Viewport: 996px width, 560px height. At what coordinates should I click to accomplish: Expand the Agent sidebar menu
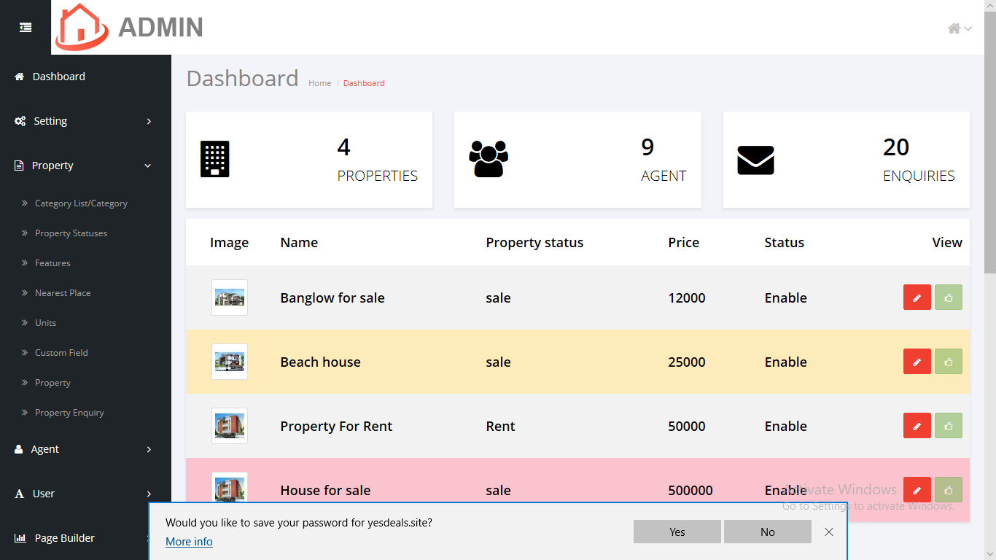tap(85, 449)
